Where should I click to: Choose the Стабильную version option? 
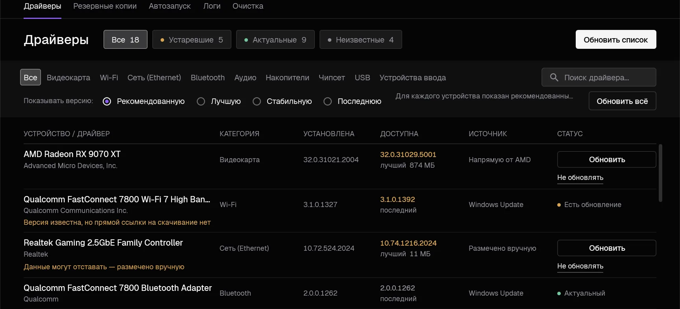tap(257, 102)
